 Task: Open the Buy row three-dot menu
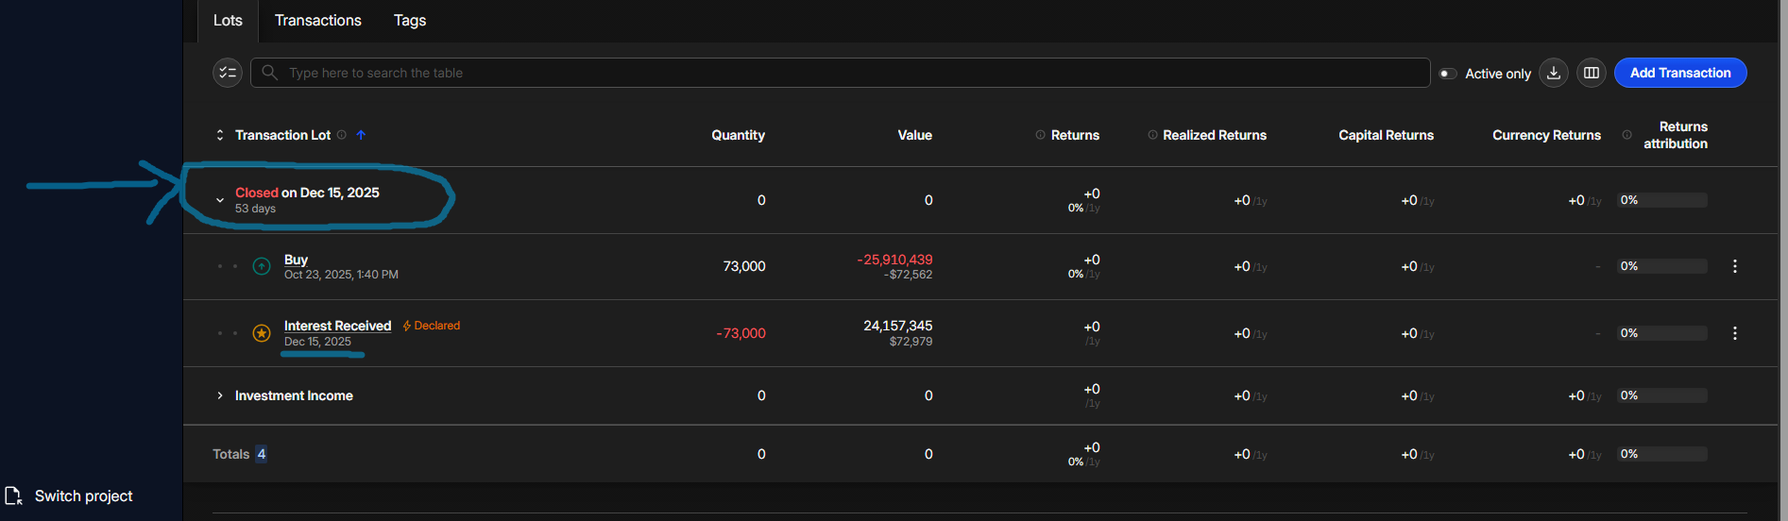point(1735,267)
